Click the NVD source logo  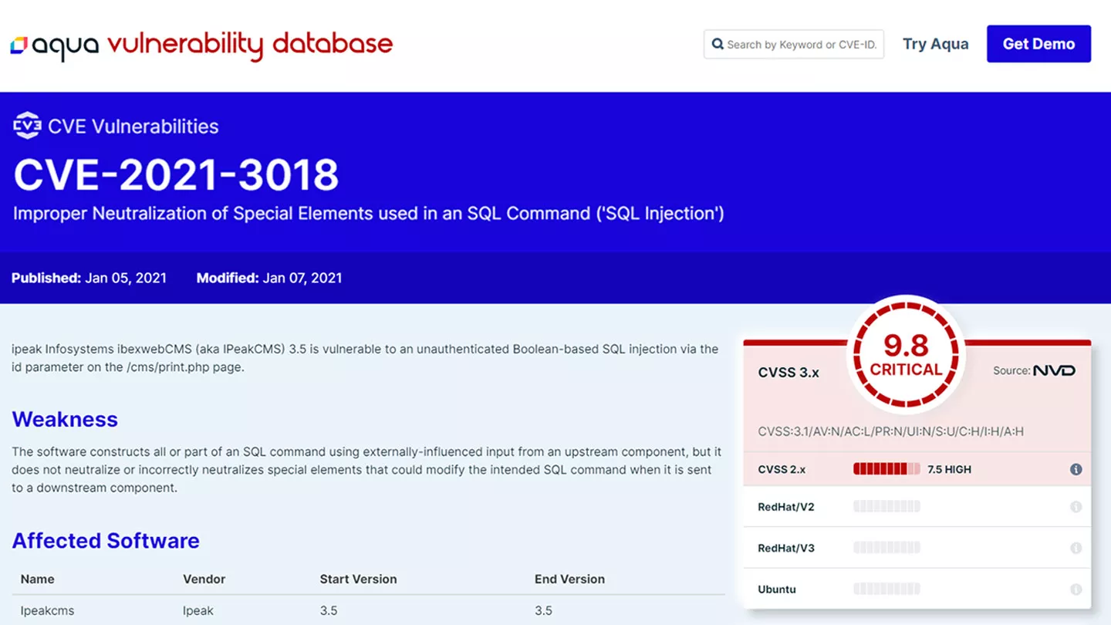tap(1054, 370)
